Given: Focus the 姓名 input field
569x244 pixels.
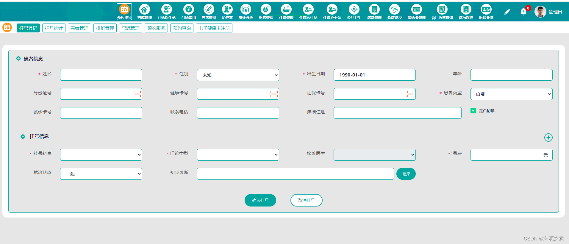Looking at the screenshot, I should [x=101, y=75].
